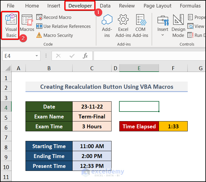Select column E header
The height and width of the screenshot is (182, 206).
point(139,68)
